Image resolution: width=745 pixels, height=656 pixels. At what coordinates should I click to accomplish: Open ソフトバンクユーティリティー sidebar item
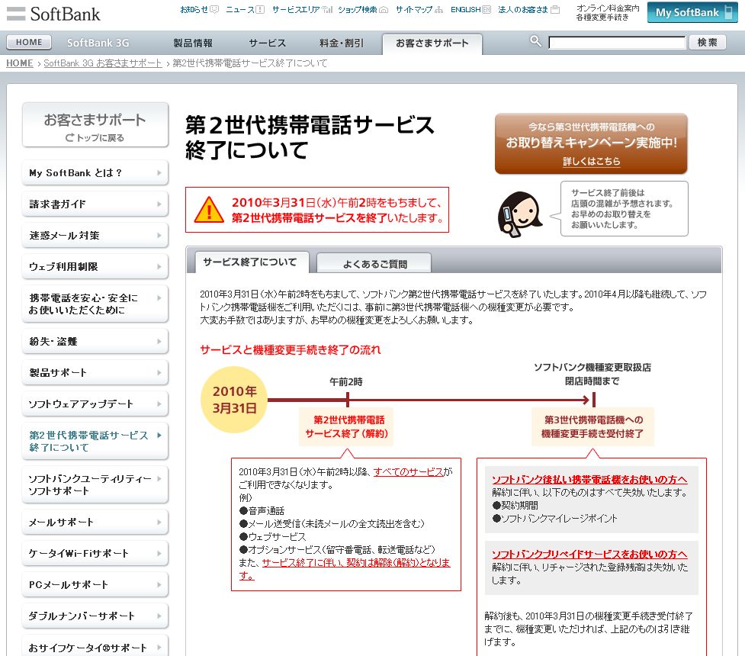(x=95, y=485)
